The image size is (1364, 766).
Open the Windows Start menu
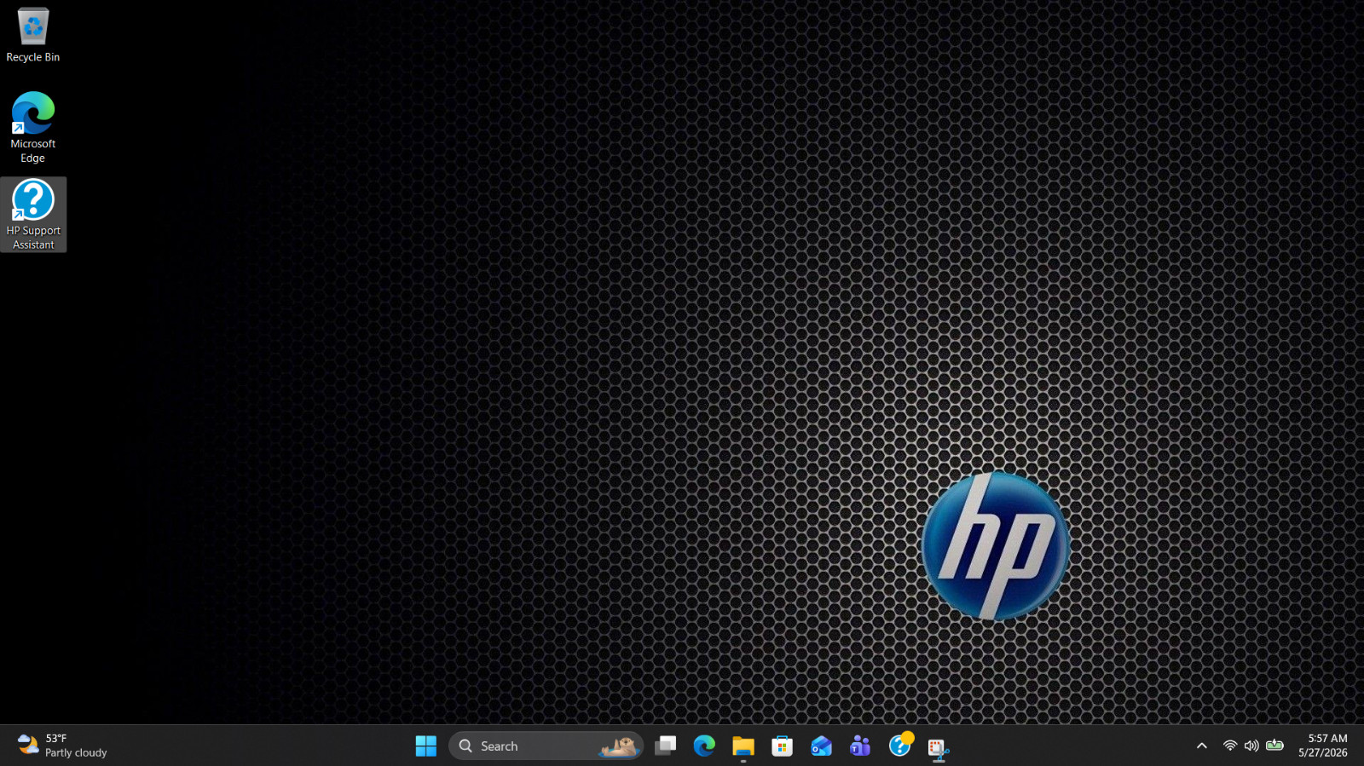(x=426, y=746)
